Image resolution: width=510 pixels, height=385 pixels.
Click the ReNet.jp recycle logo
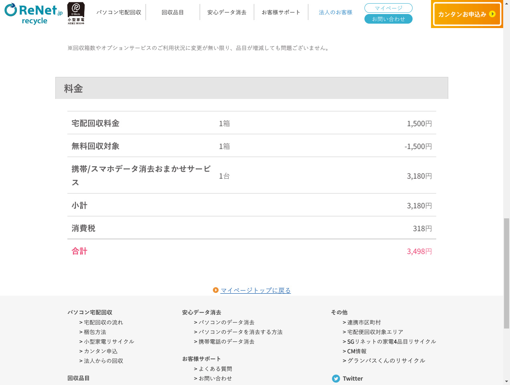pos(34,14)
